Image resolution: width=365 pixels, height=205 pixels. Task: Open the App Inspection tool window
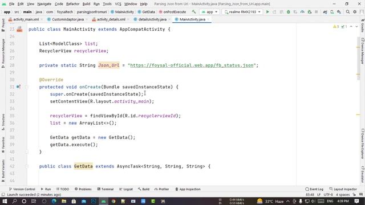(188, 189)
